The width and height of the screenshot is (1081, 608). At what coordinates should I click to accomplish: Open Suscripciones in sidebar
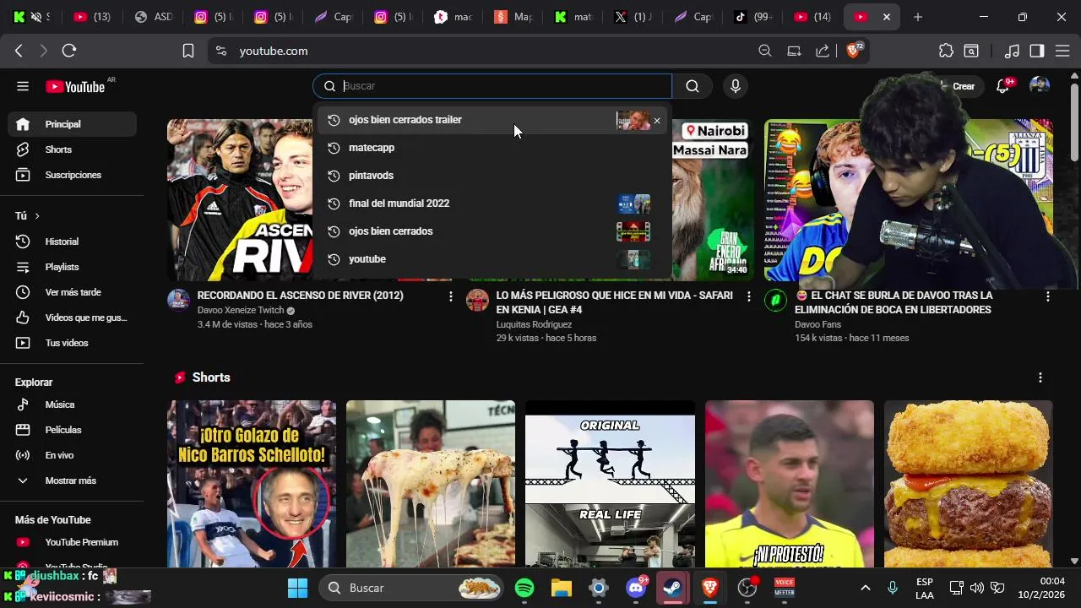[73, 175]
